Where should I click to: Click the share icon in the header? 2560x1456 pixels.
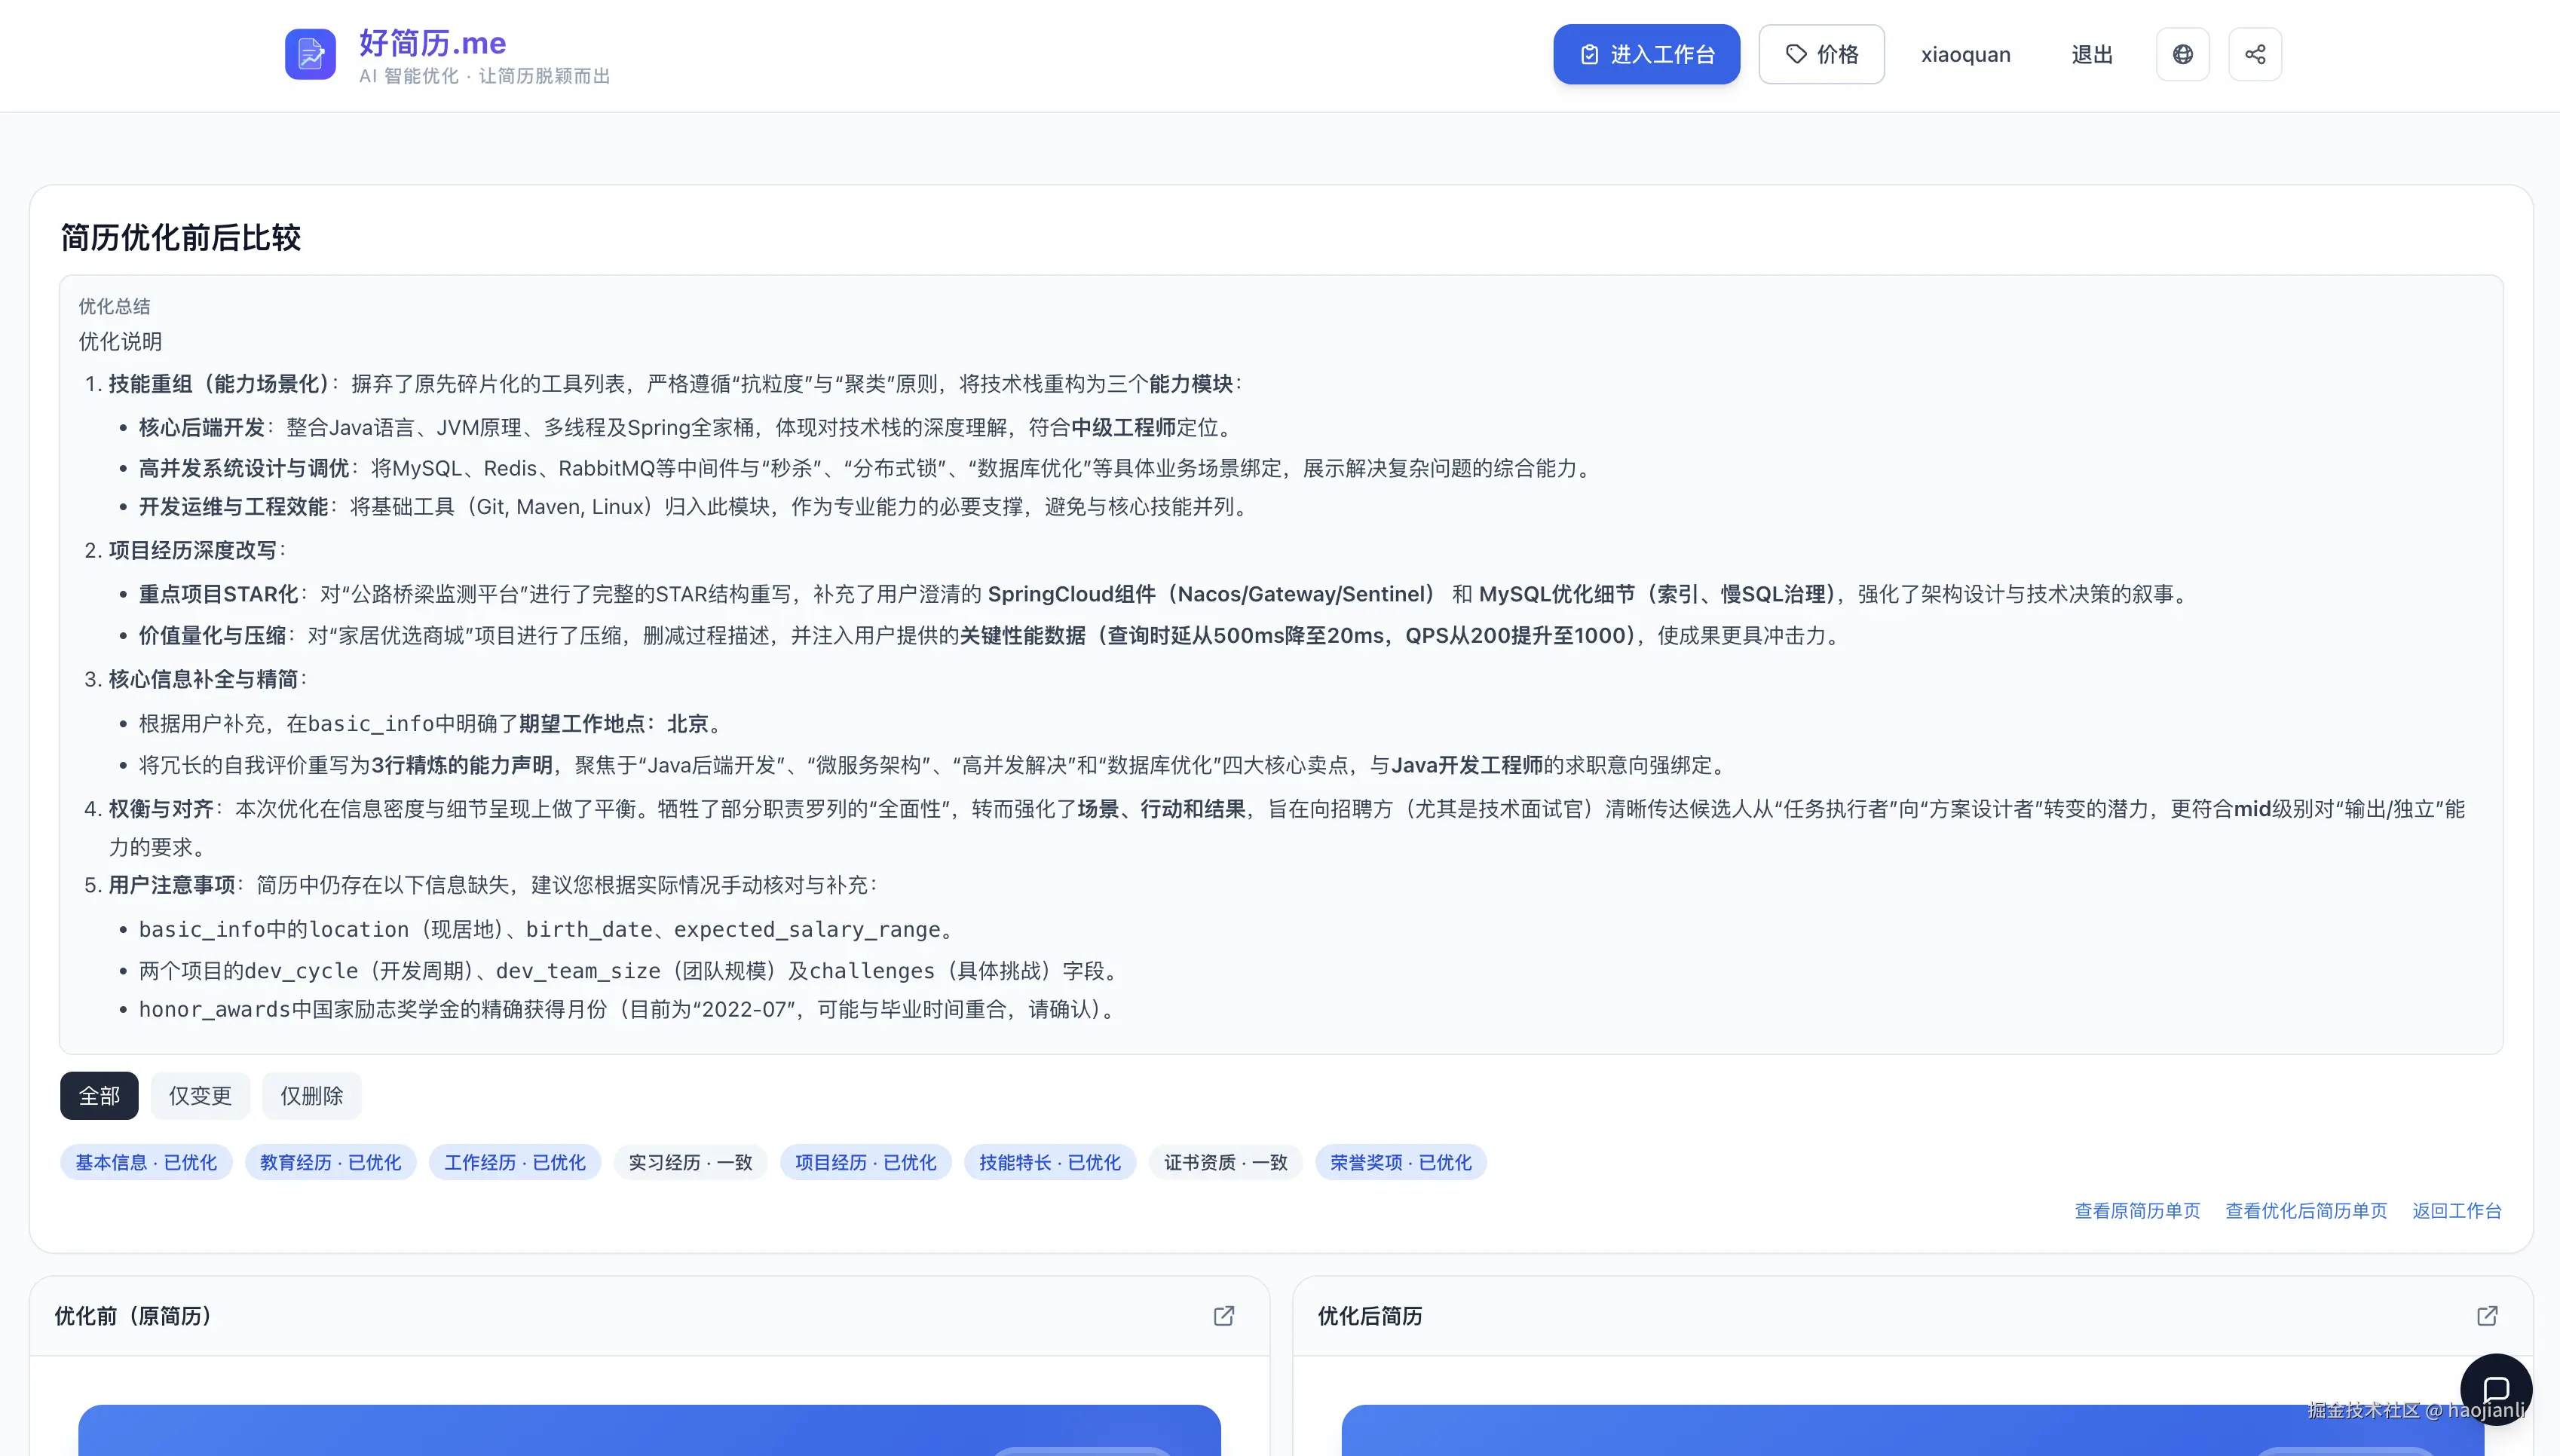click(2256, 54)
